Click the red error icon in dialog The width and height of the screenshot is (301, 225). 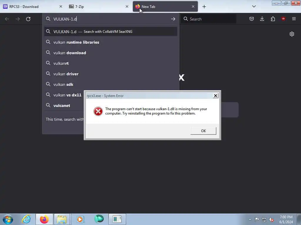point(98,111)
